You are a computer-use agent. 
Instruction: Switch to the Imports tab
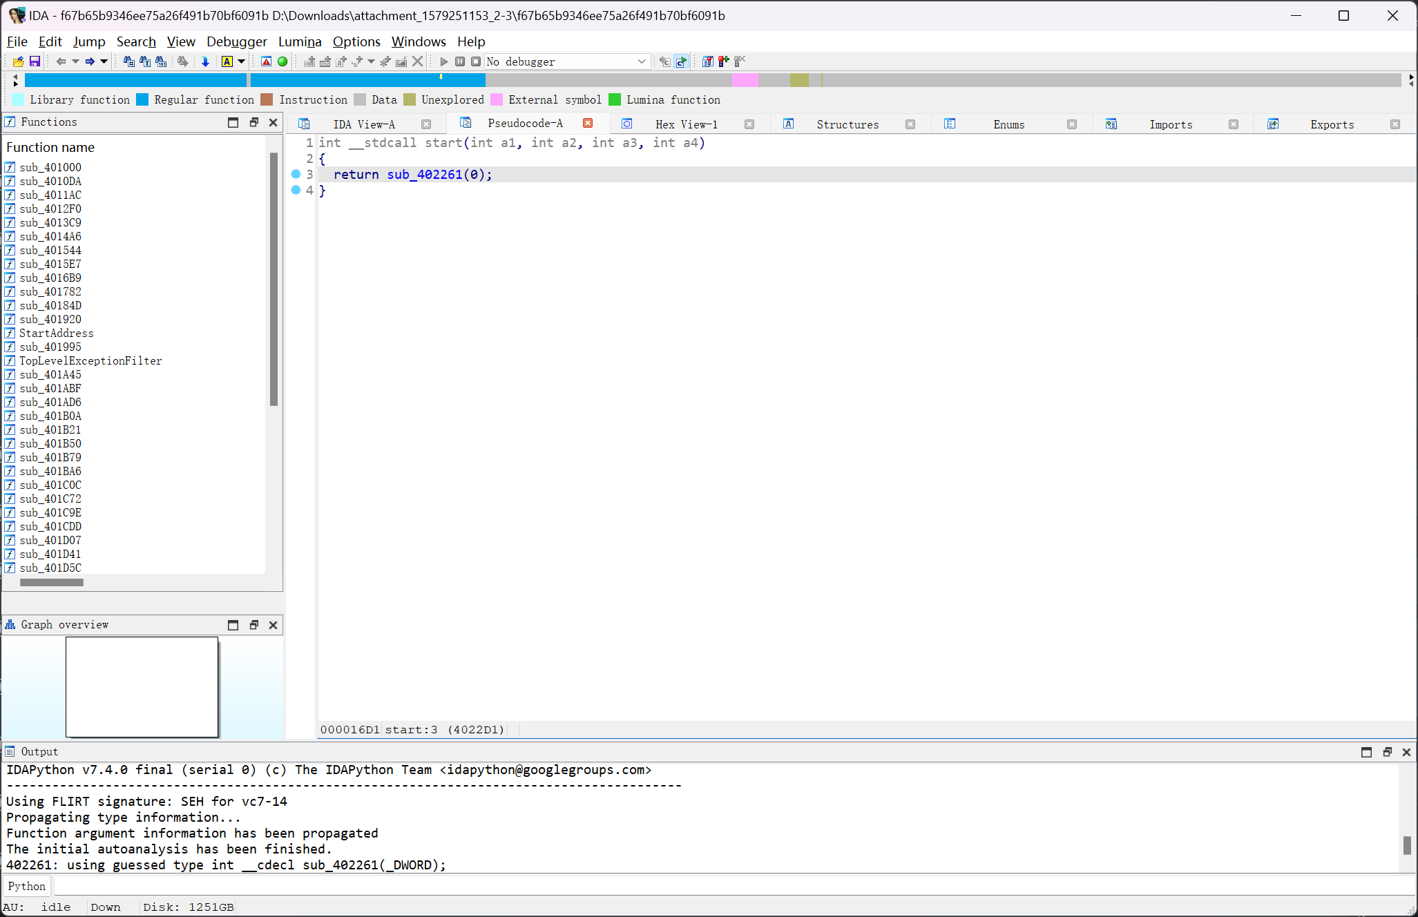(1171, 124)
